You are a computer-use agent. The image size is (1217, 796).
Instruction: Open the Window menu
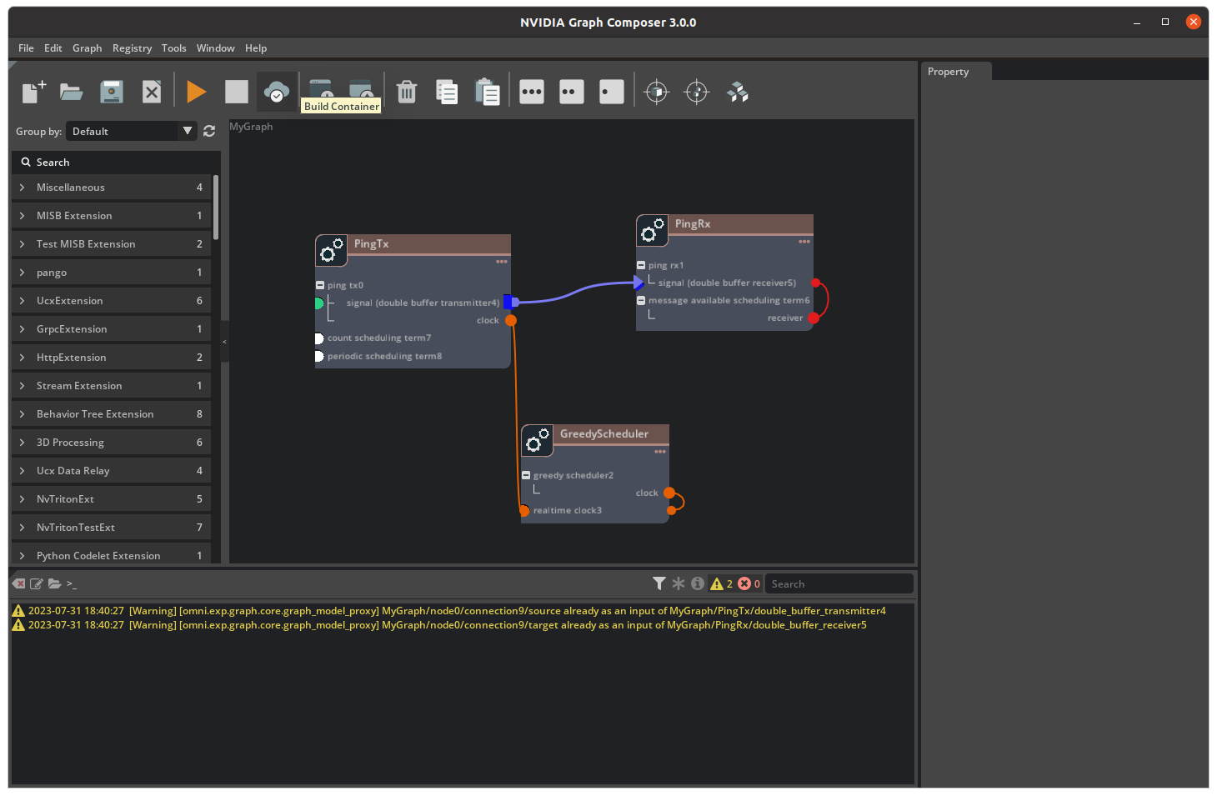pos(215,48)
